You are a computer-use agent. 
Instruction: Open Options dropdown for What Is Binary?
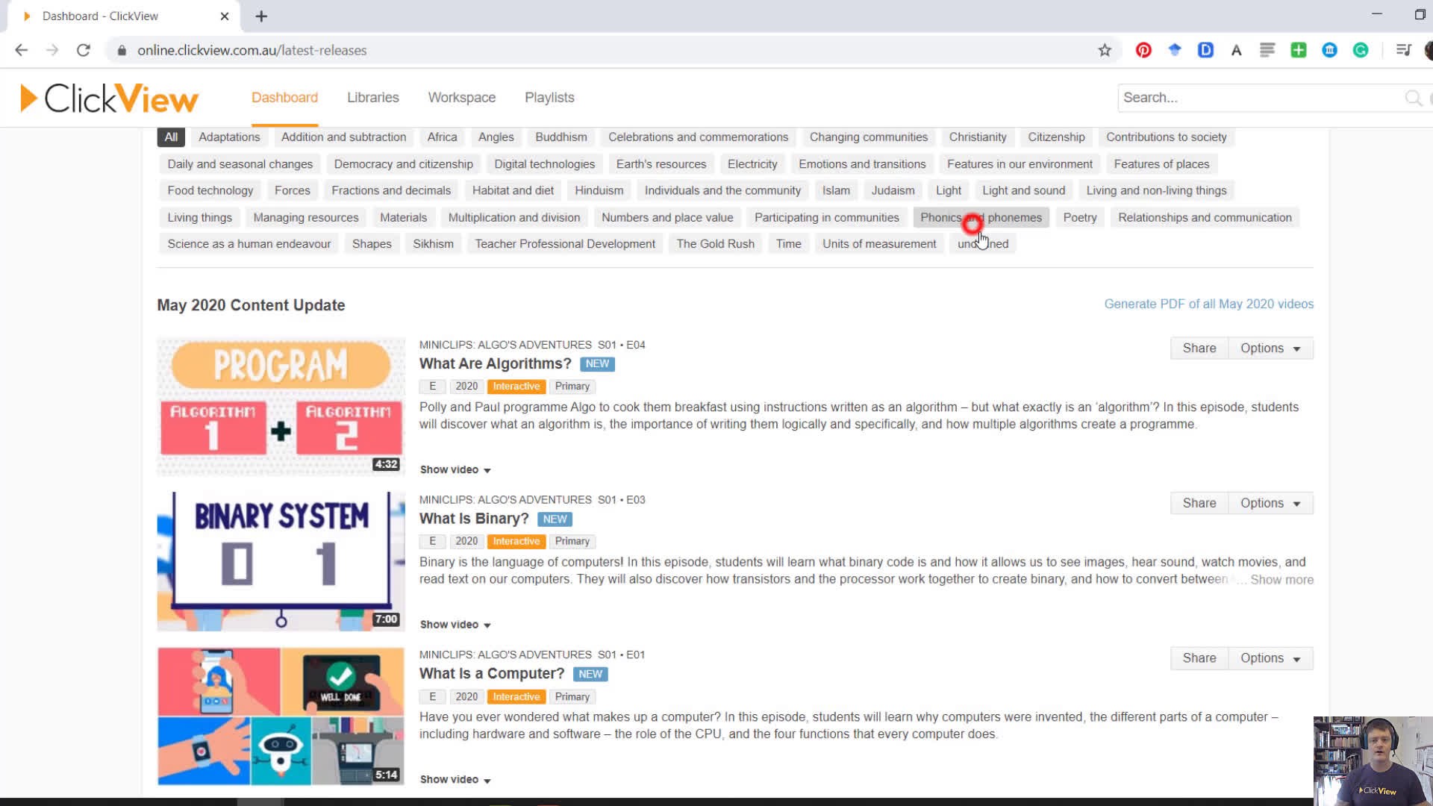1270,503
